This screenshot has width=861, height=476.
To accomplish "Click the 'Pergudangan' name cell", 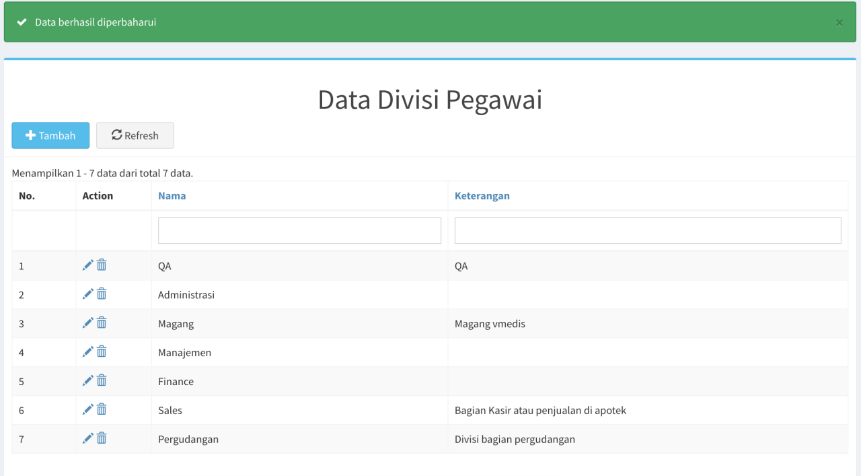I will (299, 440).
